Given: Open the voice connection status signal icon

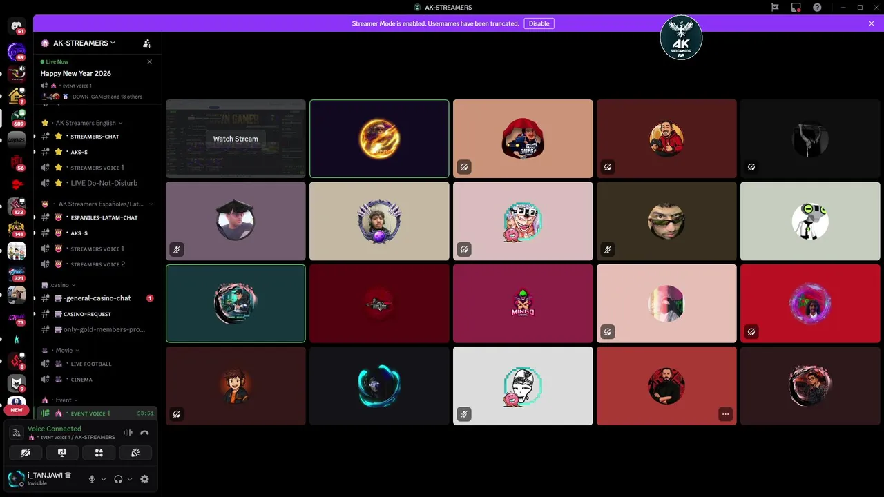Looking at the screenshot, I should (17, 433).
